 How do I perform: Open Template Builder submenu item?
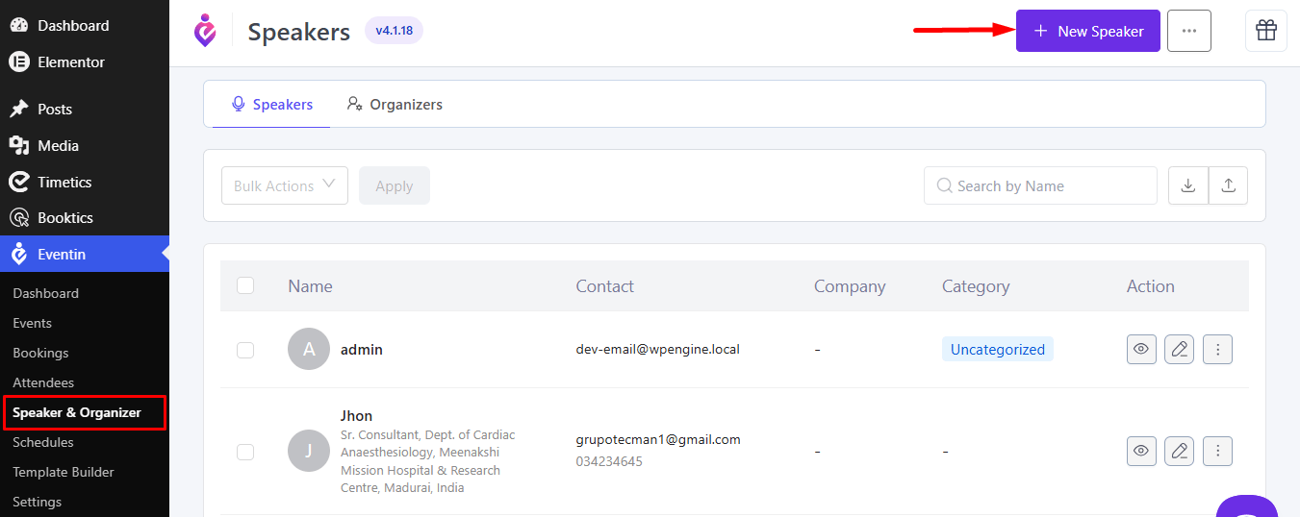click(x=64, y=472)
